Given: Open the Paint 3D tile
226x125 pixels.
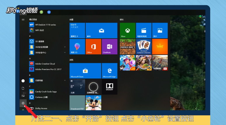Looking at the screenshot, I should (x=77, y=47).
